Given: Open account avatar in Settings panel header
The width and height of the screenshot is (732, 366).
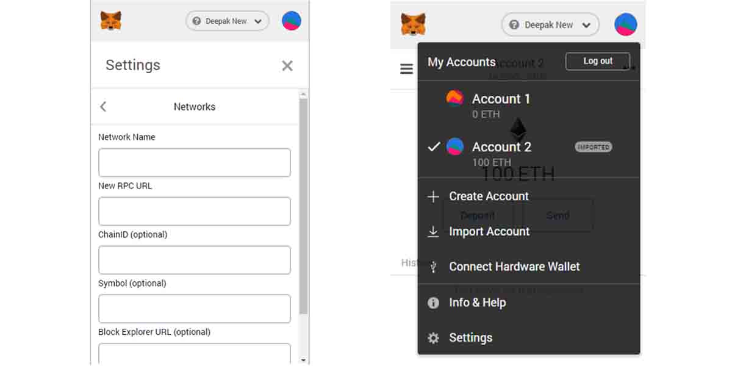Looking at the screenshot, I should pos(292,21).
